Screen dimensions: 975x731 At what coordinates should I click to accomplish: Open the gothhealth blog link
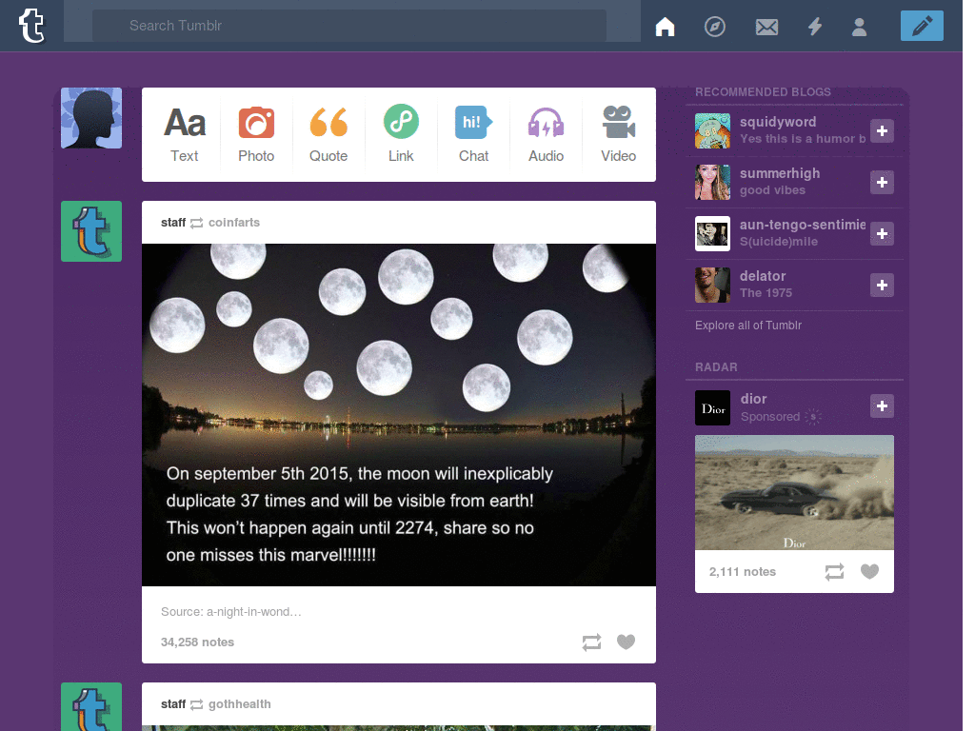(x=239, y=704)
